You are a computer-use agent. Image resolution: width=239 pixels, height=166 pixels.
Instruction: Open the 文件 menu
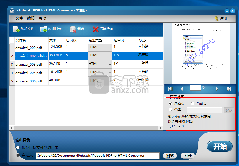pos(19,18)
